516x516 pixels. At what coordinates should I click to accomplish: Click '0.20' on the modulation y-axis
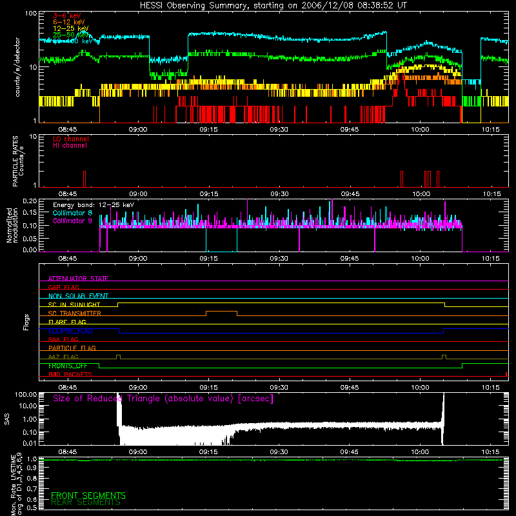tap(30, 201)
